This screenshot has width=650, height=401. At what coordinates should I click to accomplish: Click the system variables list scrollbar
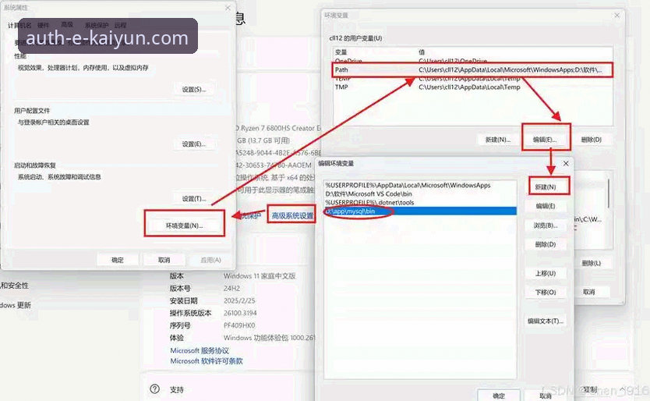click(609, 193)
